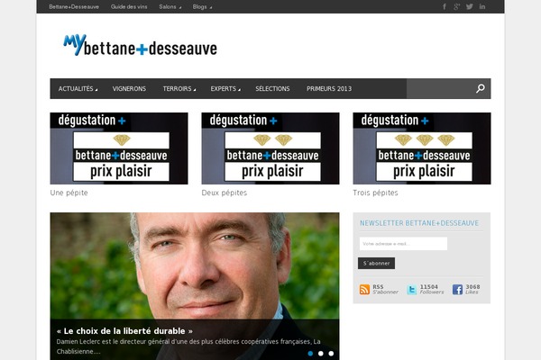Expand the Terroirs menu
This screenshot has height=360, width=541.
point(179,88)
